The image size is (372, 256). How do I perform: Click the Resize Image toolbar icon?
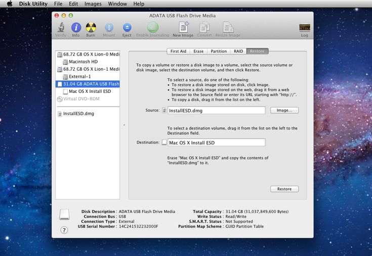(x=228, y=27)
